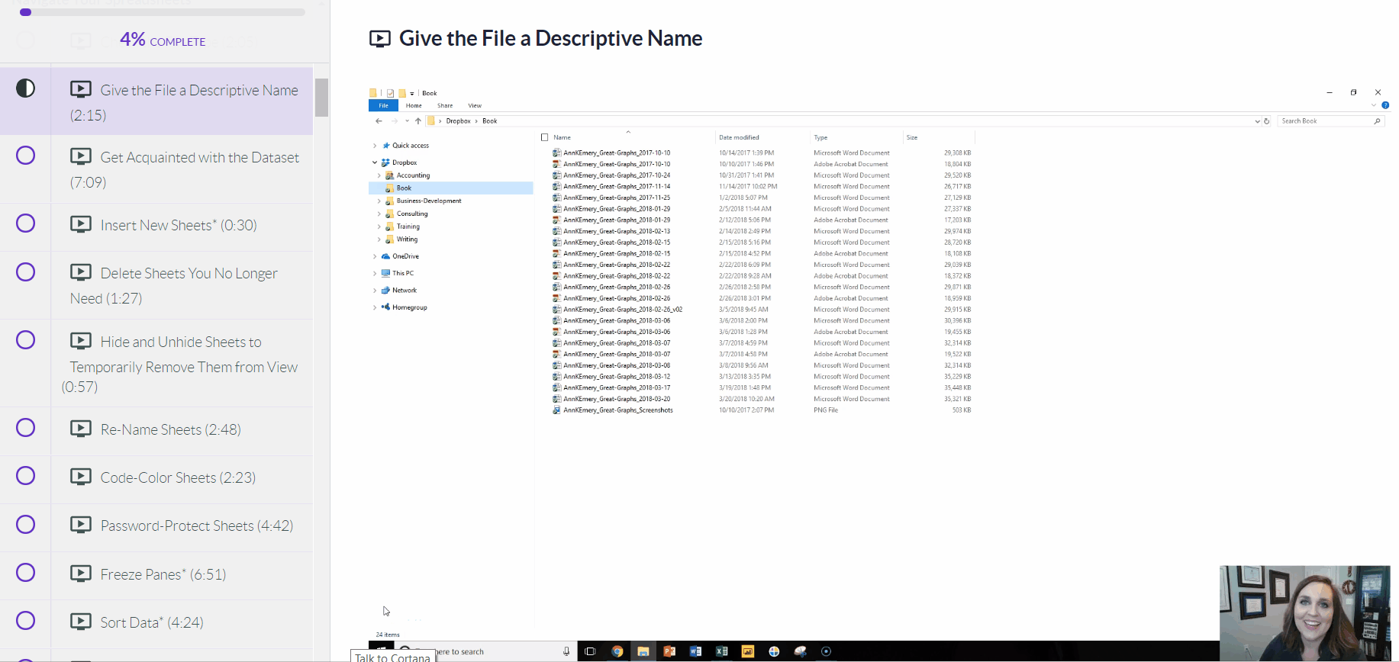
Task: Toggle completion circle for Freeze Panes
Action: click(x=26, y=573)
